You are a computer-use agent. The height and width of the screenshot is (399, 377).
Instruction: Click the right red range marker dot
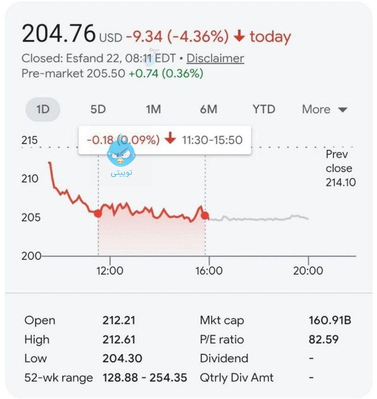(x=205, y=216)
